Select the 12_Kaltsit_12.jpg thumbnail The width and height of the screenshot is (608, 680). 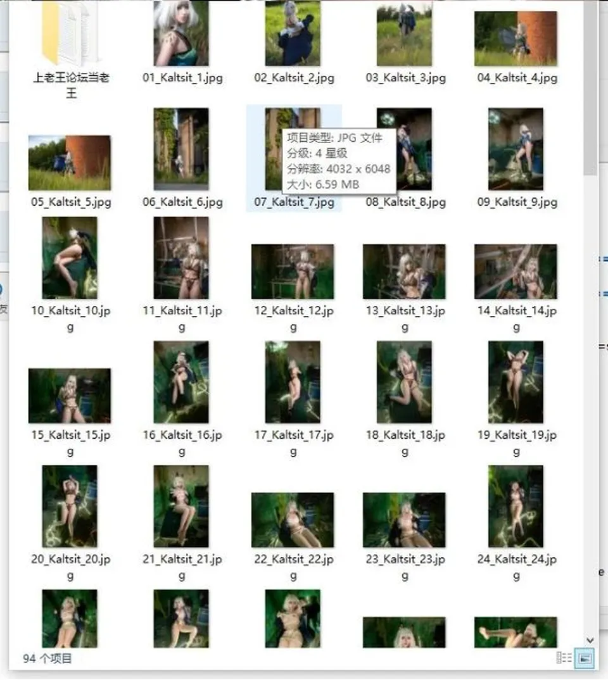point(293,272)
